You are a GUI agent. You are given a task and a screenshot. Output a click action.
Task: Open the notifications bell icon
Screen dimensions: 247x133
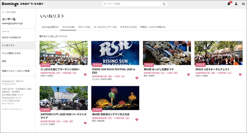coord(229,4)
